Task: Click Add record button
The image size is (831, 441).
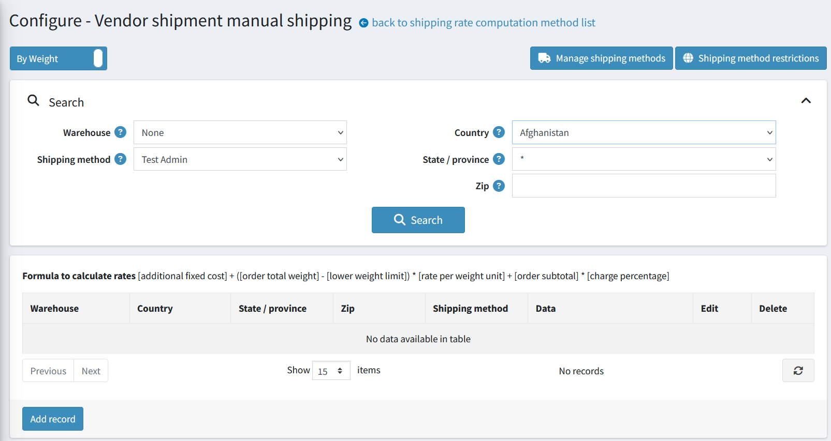Action: 53,419
